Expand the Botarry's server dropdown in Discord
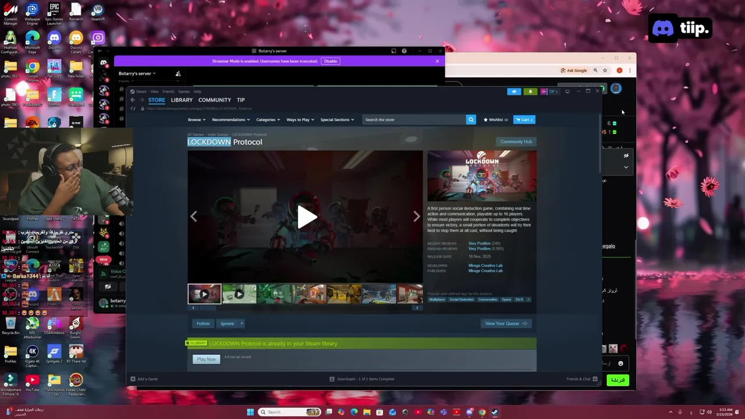This screenshot has height=419, width=745. click(x=137, y=73)
